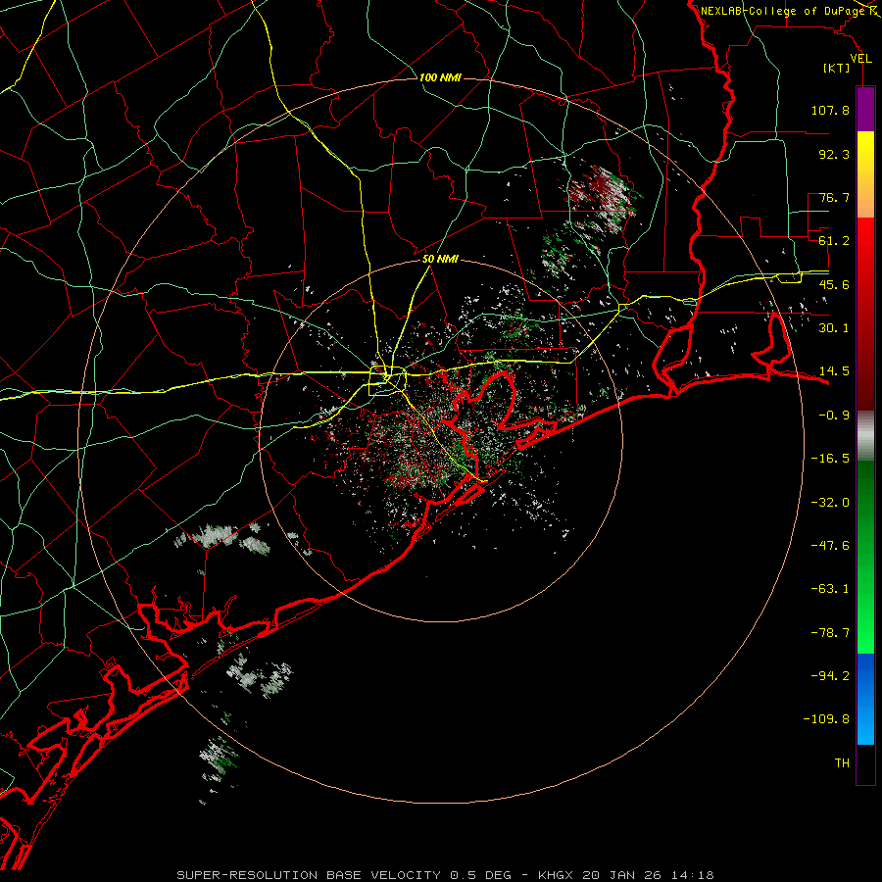Click the yellow-orange segment of the color bar
Screen dimensions: 882x882
click(865, 174)
